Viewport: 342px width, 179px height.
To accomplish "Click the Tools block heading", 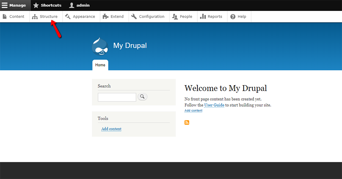I will [103, 118].
